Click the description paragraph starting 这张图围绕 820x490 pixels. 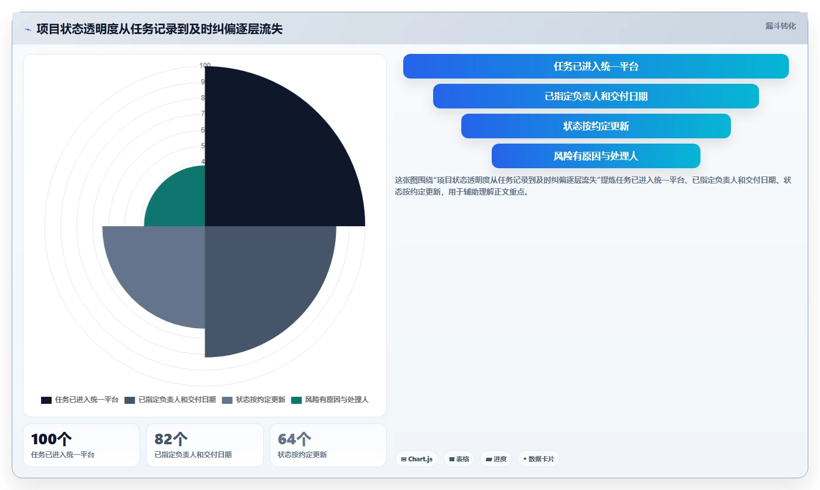tap(593, 186)
